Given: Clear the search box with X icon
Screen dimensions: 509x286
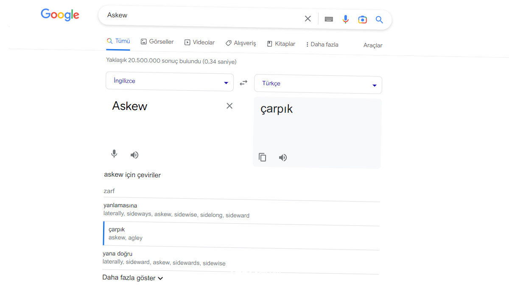Looking at the screenshot, I should click(x=308, y=19).
